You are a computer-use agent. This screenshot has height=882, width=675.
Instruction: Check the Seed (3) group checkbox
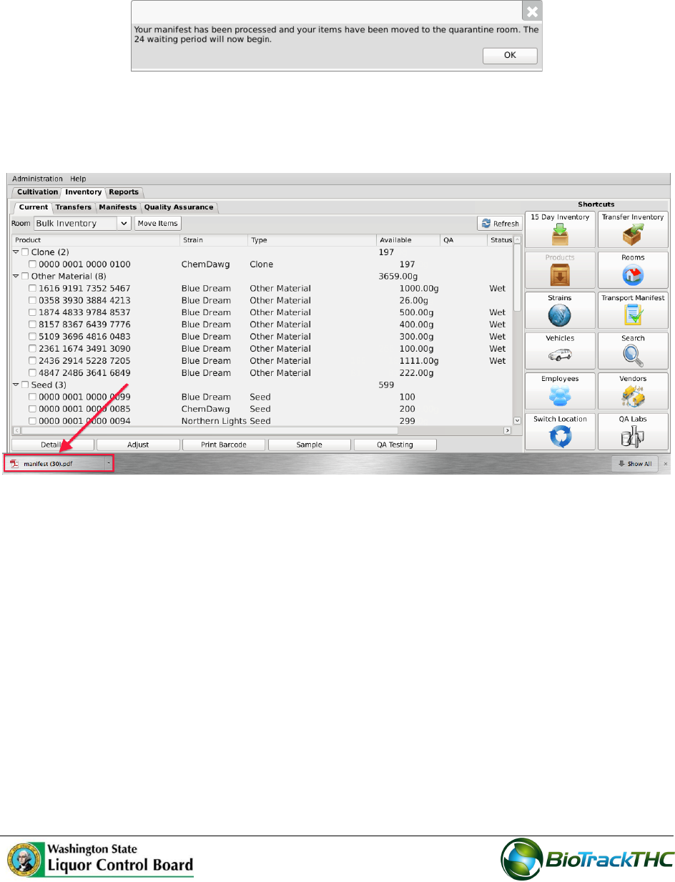(x=25, y=385)
